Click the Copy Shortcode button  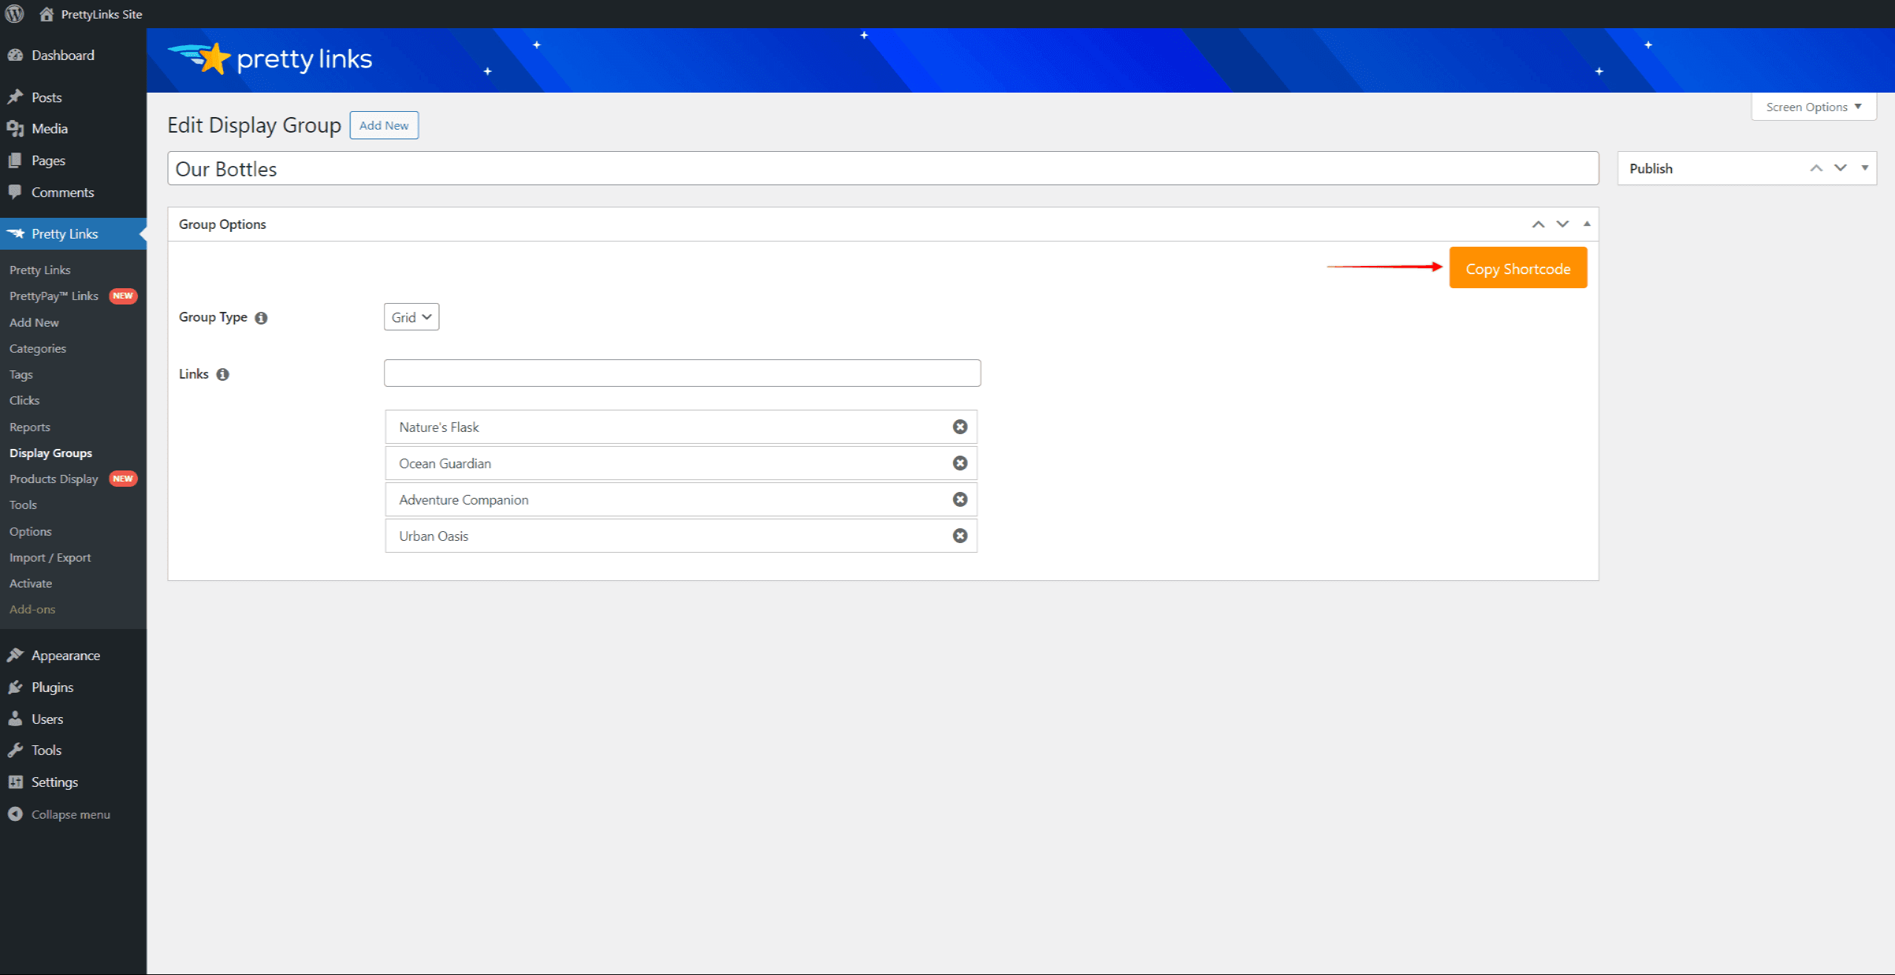1517,269
